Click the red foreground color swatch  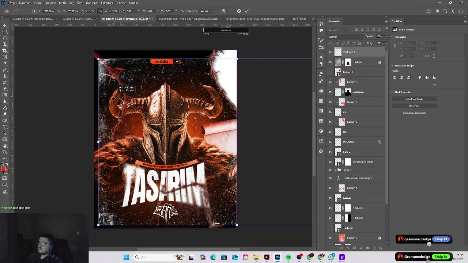pyautogui.click(x=3, y=169)
